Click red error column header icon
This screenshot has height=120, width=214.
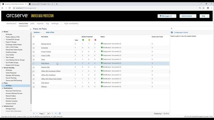tap(95, 40)
